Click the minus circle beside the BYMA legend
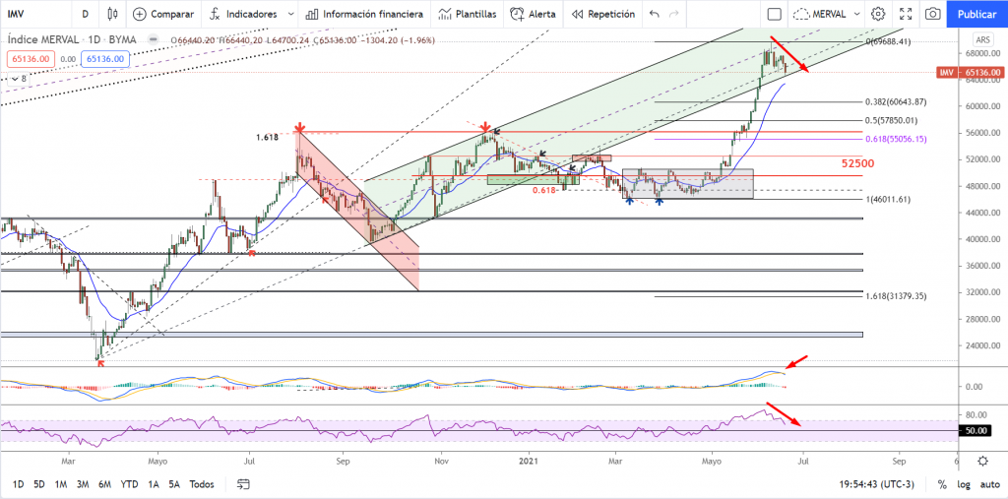 [153, 39]
